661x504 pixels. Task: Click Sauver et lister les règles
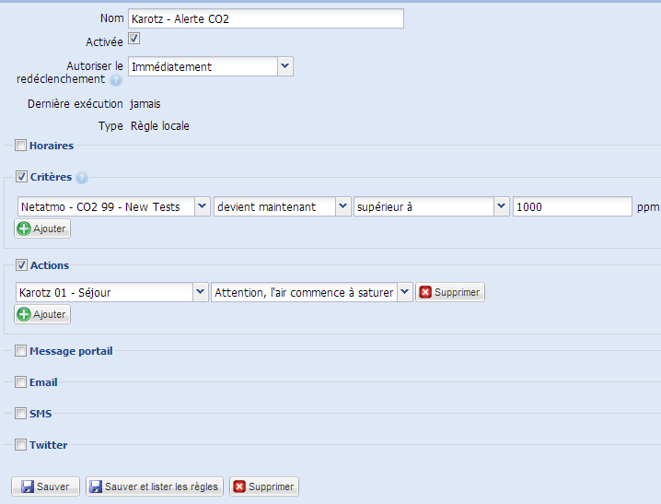pyautogui.click(x=155, y=486)
